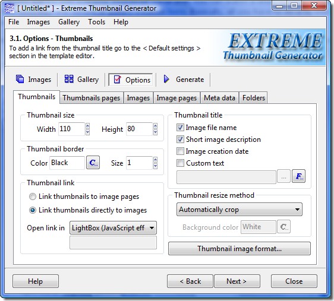Open the Images menu
Image resolution: width=334 pixels, height=301 pixels.
click(x=39, y=22)
